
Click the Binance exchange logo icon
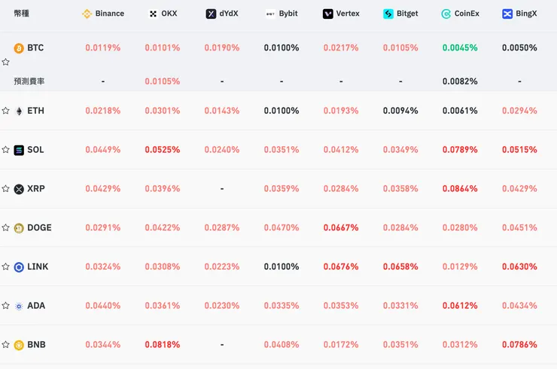[x=87, y=14]
